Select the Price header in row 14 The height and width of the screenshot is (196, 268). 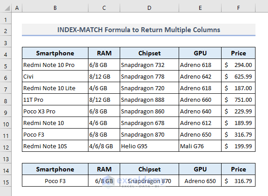239,170
